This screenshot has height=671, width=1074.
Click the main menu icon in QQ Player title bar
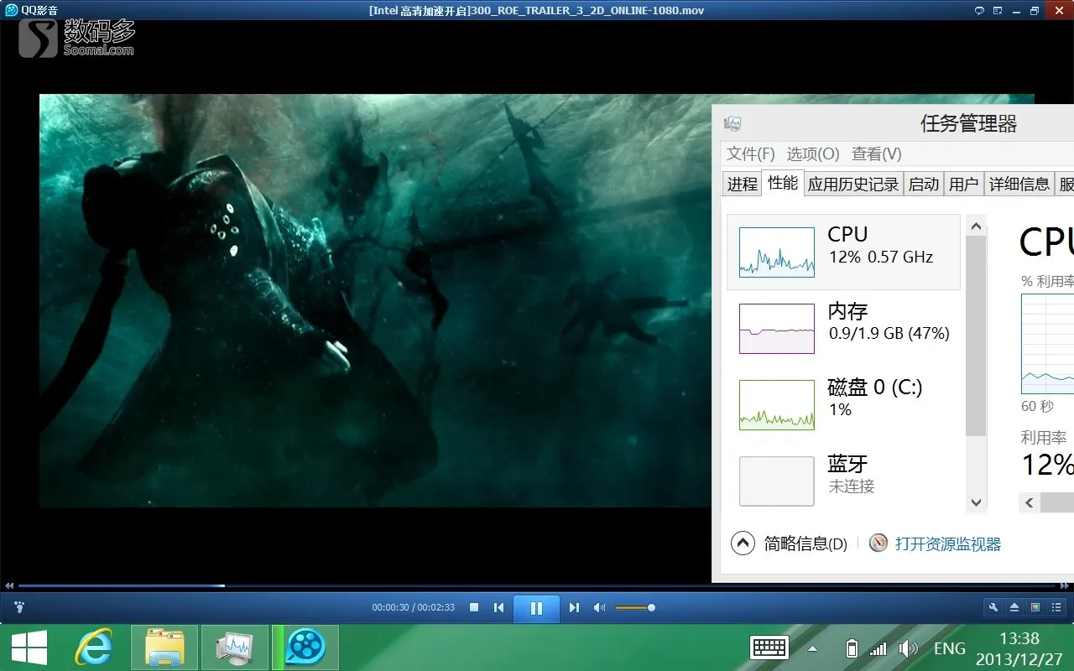tap(998, 10)
